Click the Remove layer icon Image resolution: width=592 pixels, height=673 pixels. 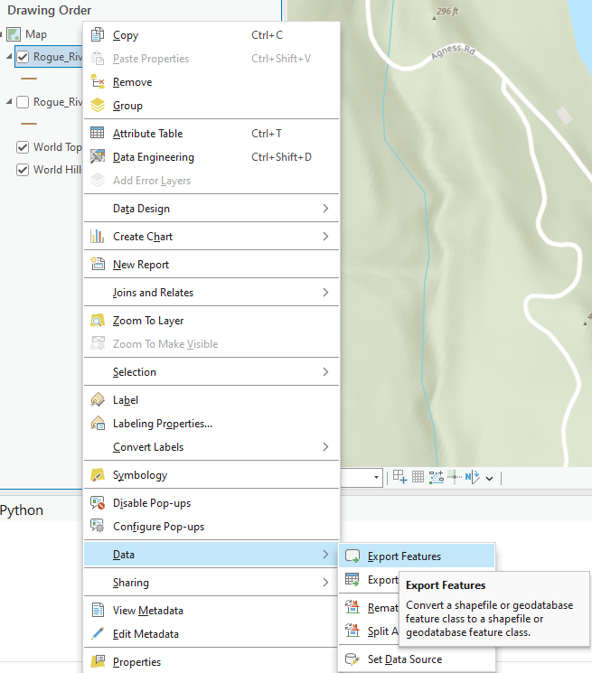click(x=98, y=82)
